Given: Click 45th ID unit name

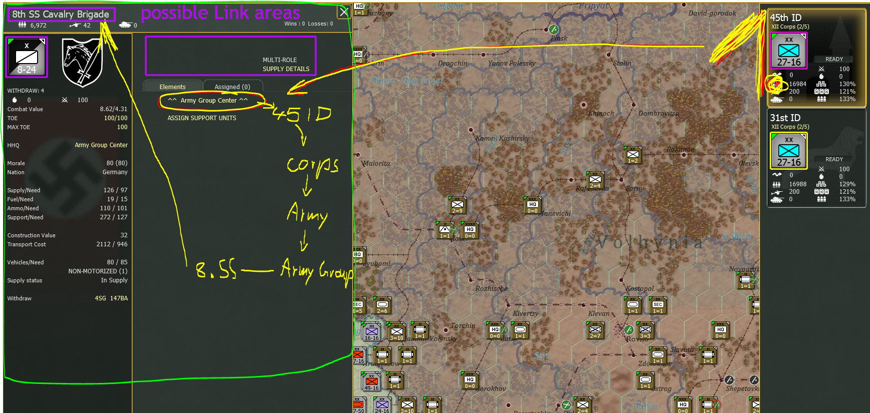Looking at the screenshot, I should pos(786,18).
